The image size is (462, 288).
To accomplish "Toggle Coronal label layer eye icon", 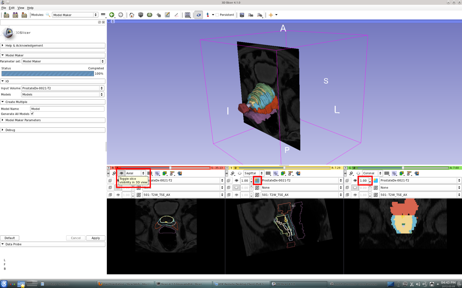I will coord(355,180).
